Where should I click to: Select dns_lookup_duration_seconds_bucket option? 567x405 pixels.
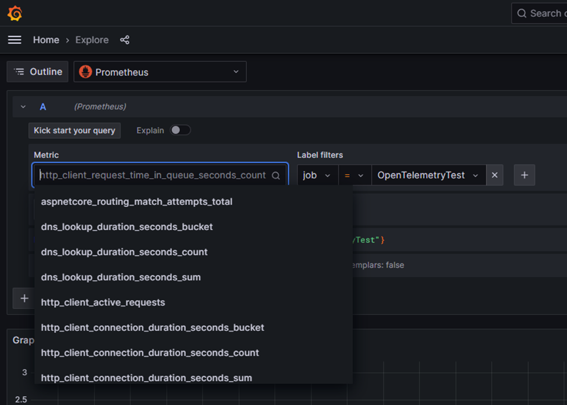coord(193,227)
